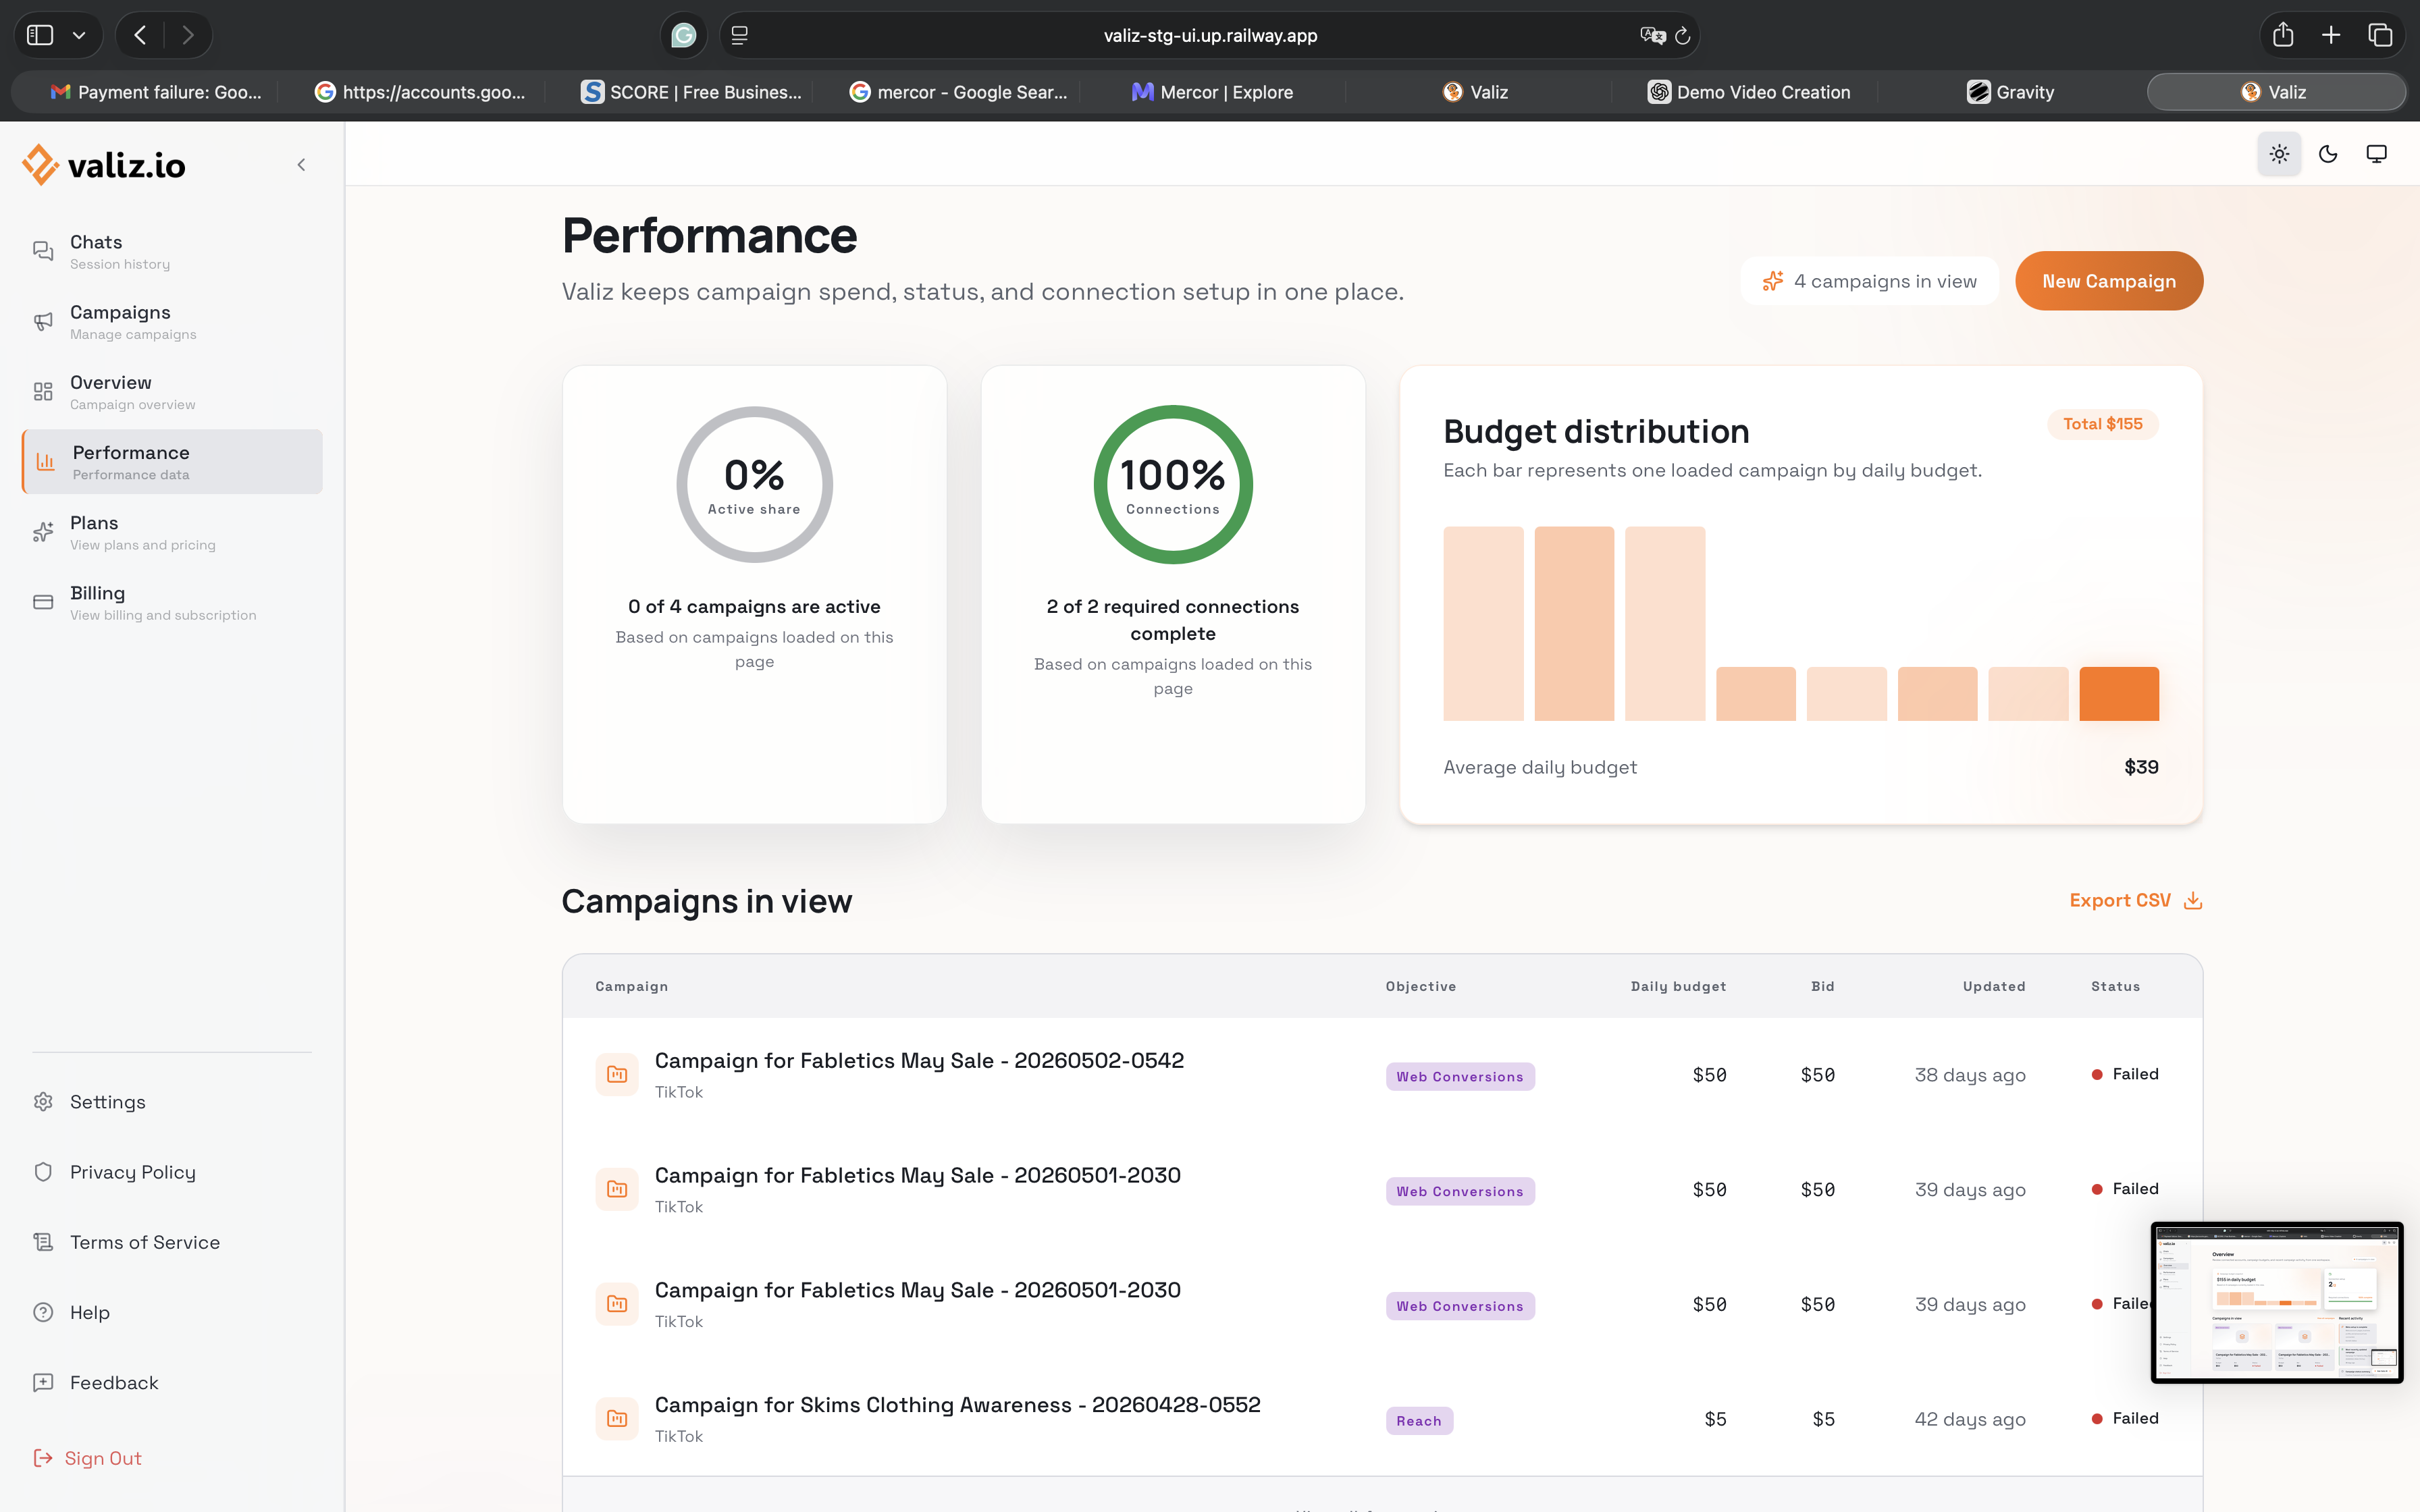The height and width of the screenshot is (1512, 2420).
Task: Click the Plans sparkle icon
Action: coord(43,532)
